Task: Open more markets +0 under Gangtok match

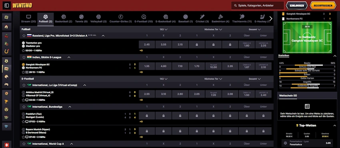Action: pyautogui.click(x=141, y=72)
